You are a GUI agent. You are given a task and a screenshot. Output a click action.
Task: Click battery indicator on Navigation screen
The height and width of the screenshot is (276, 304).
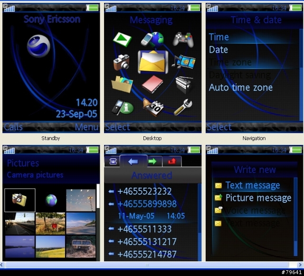[x=295, y=8]
